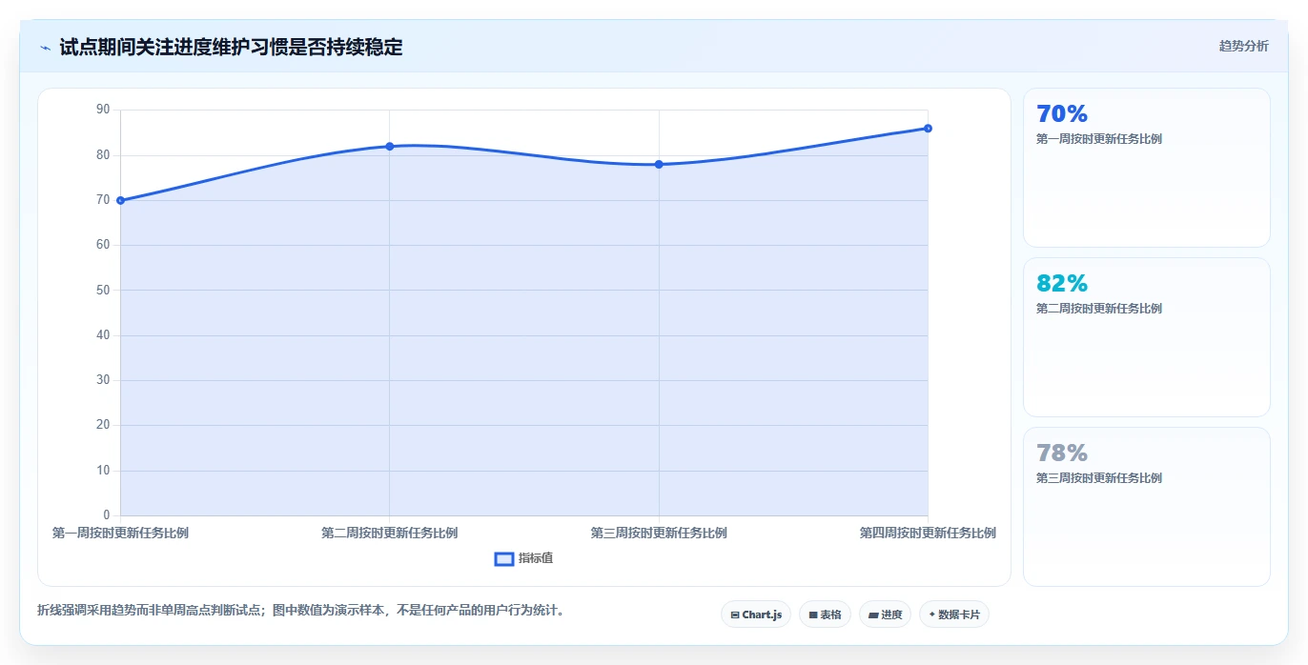Click x-axis label 第三周按时更新任务比例
The image size is (1308, 665).
point(659,534)
